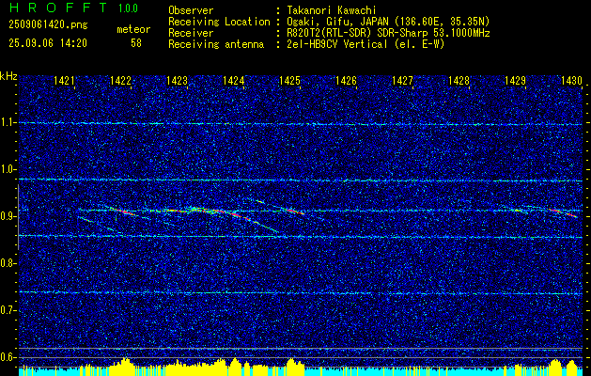Click the 1428 time axis marker
Screen dimensions: 591x376
point(459,80)
